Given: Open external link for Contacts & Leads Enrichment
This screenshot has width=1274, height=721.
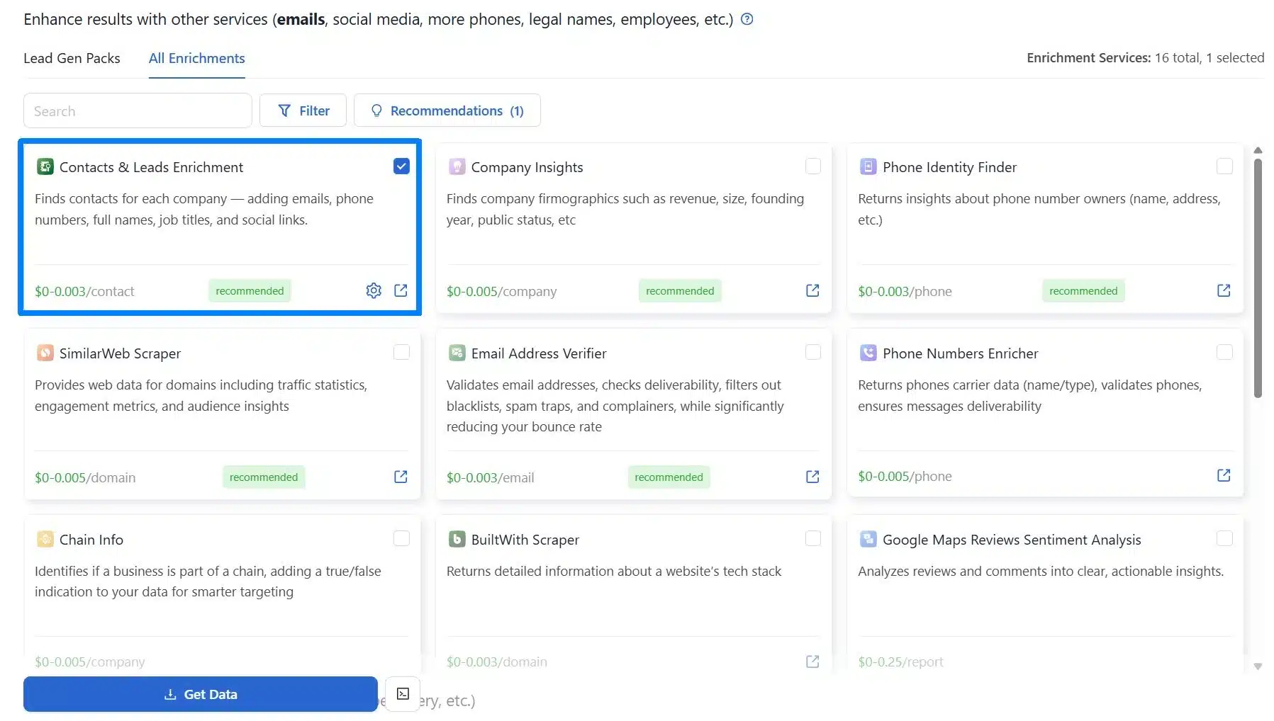Looking at the screenshot, I should pos(401,290).
